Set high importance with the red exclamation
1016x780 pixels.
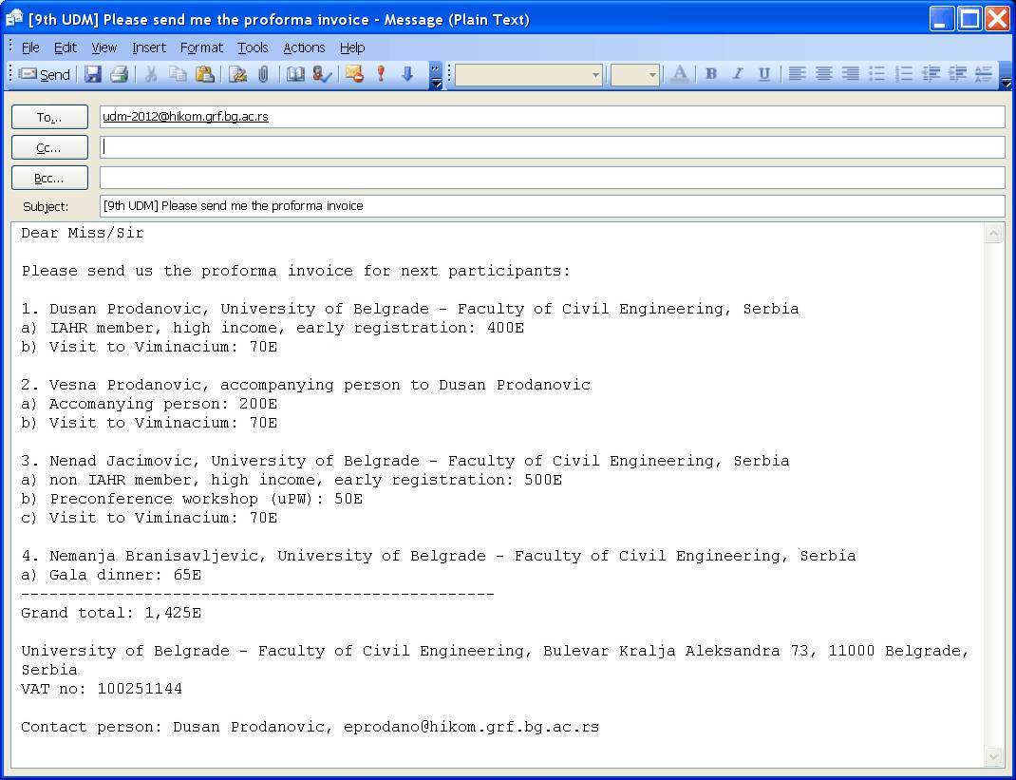[x=381, y=74]
